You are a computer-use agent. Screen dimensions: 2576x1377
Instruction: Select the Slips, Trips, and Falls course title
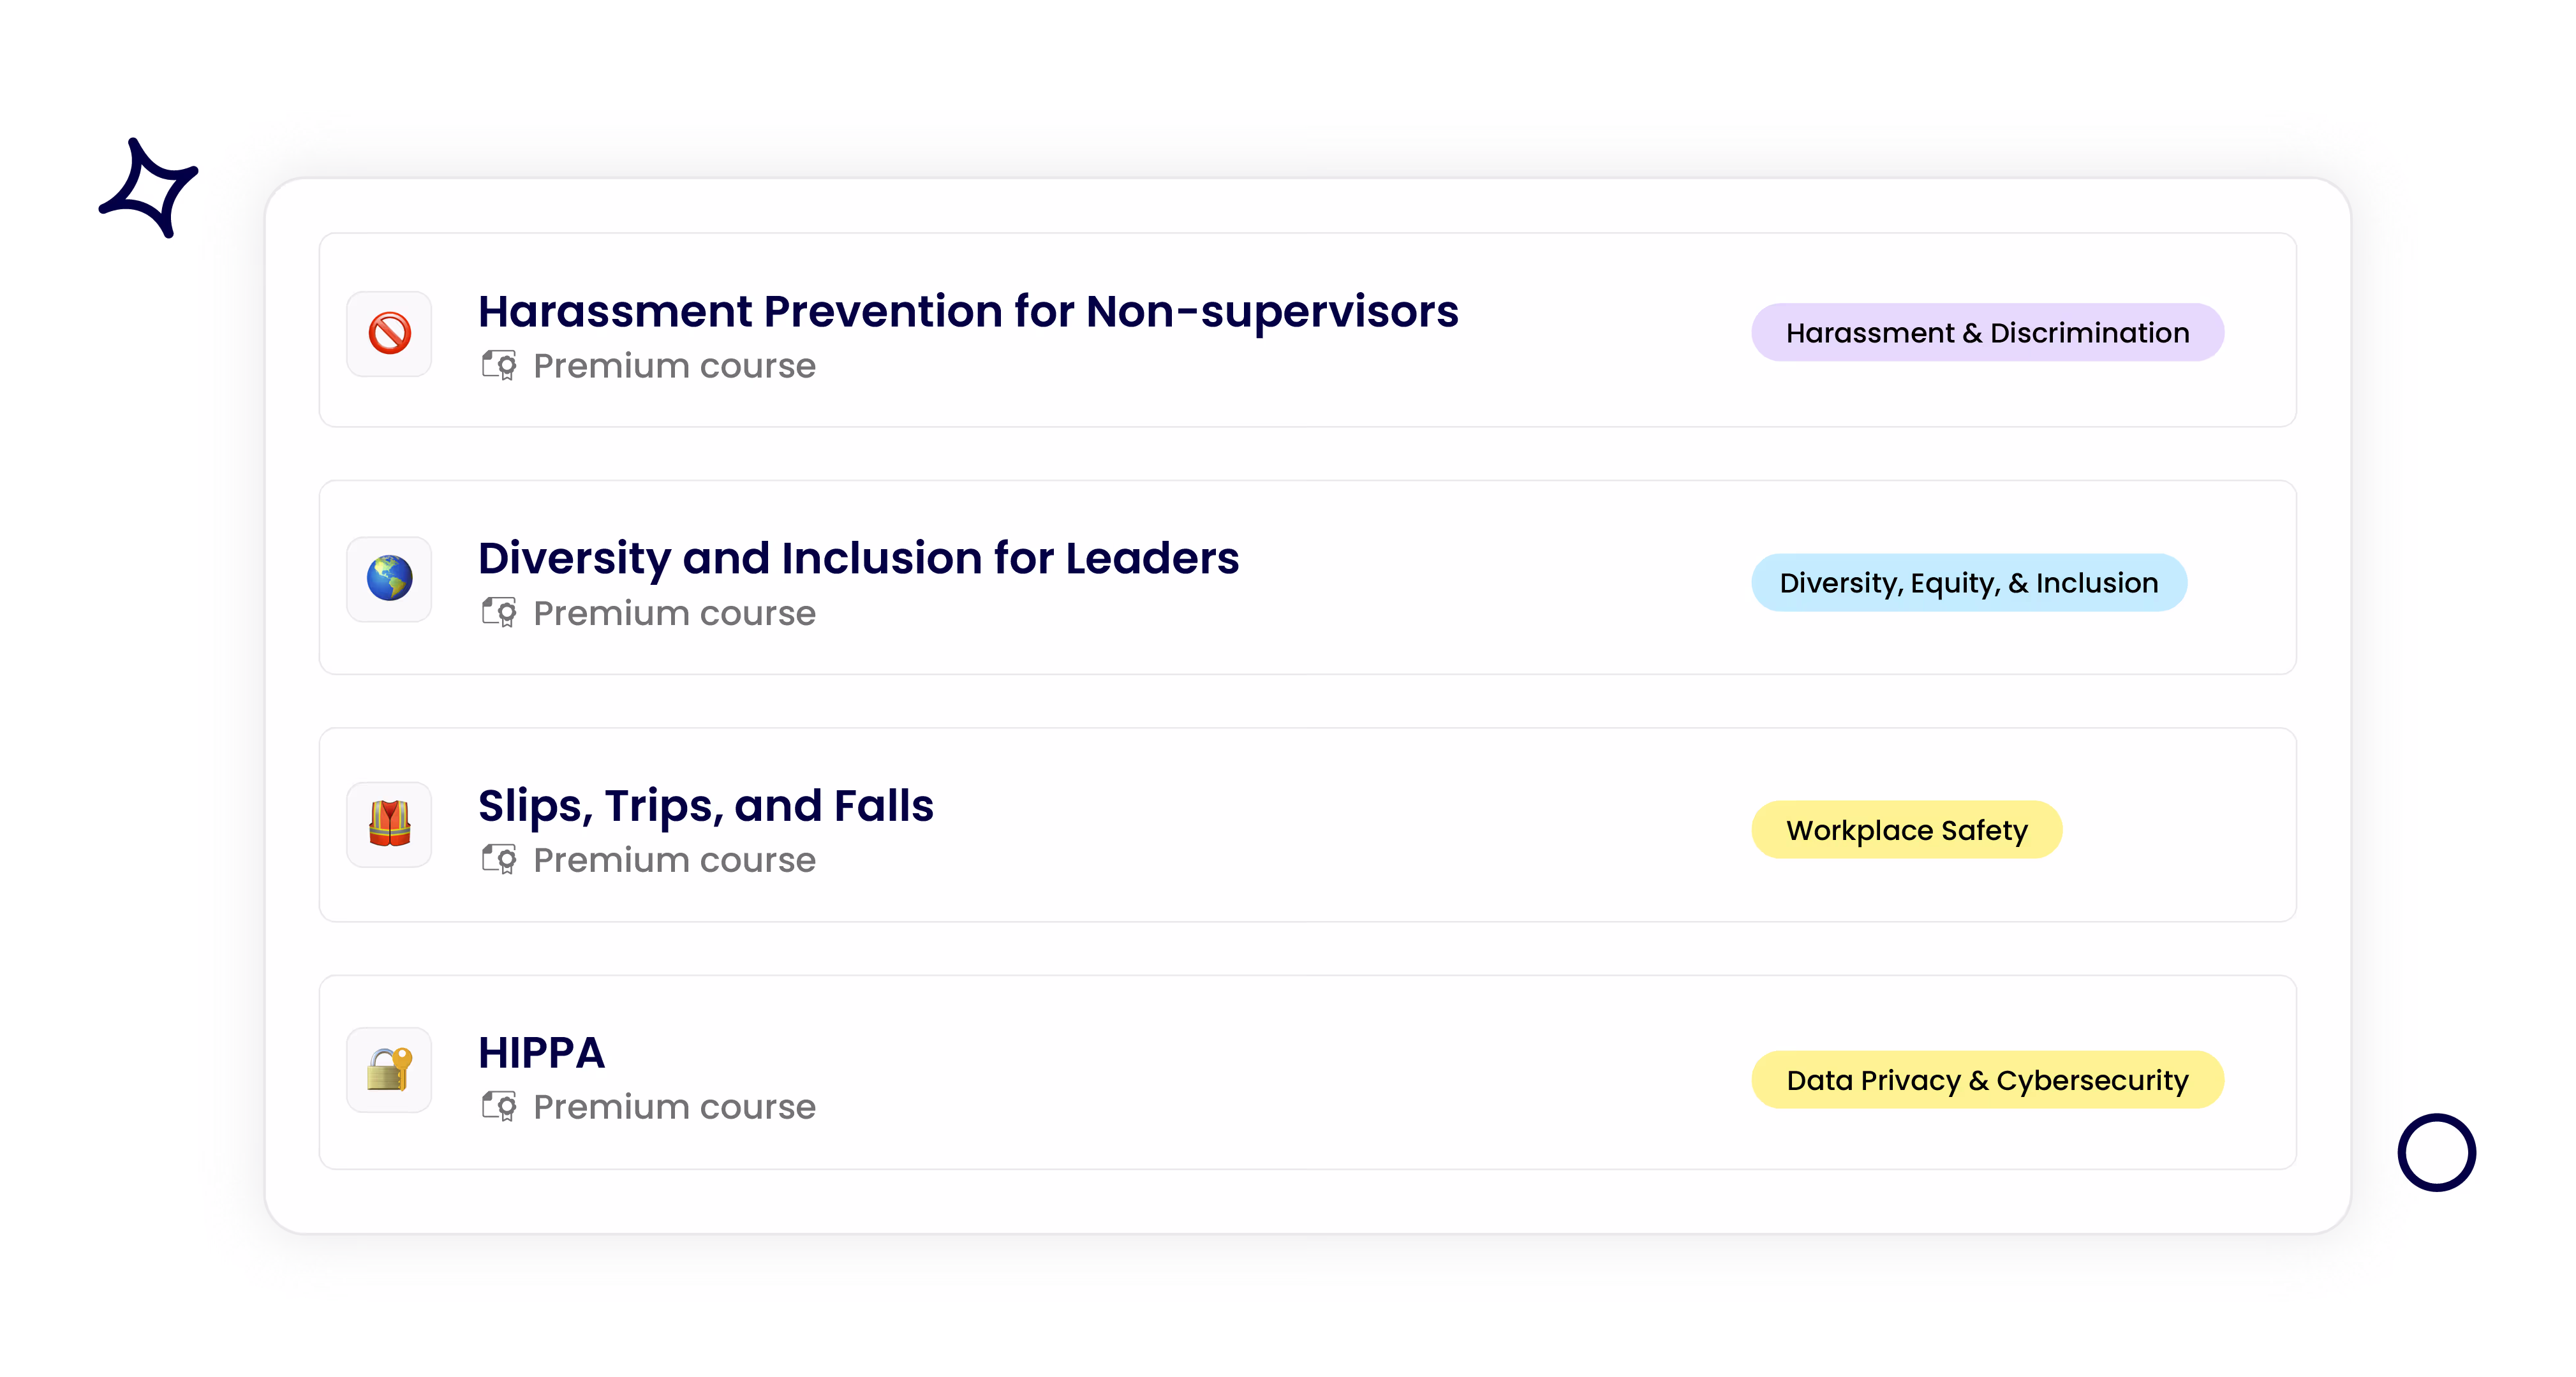click(x=705, y=805)
